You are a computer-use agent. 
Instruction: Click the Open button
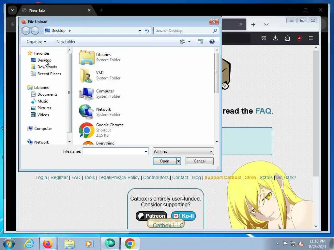(165, 161)
